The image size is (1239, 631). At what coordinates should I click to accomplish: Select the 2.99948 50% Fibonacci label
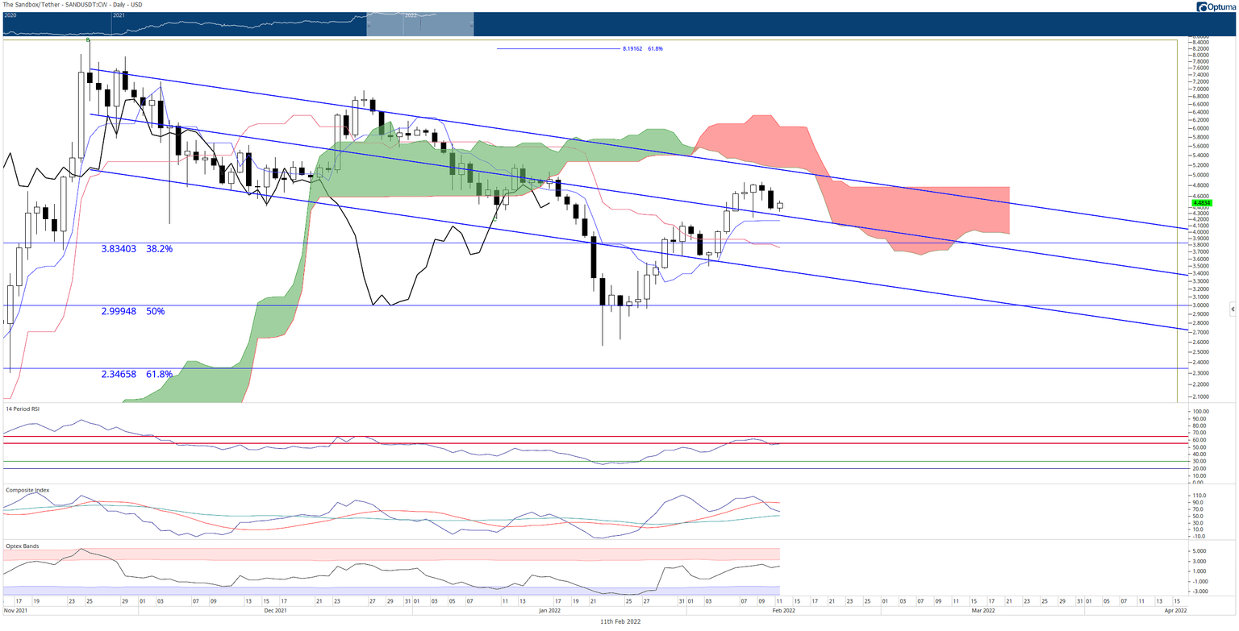(x=133, y=311)
